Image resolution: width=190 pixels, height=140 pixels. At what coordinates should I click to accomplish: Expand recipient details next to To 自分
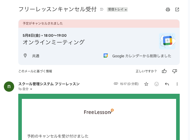point(31,89)
